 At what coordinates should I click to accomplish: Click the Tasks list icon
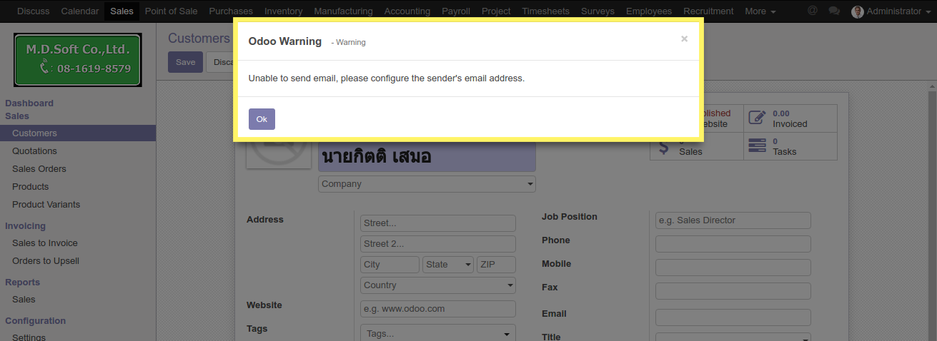click(x=757, y=146)
